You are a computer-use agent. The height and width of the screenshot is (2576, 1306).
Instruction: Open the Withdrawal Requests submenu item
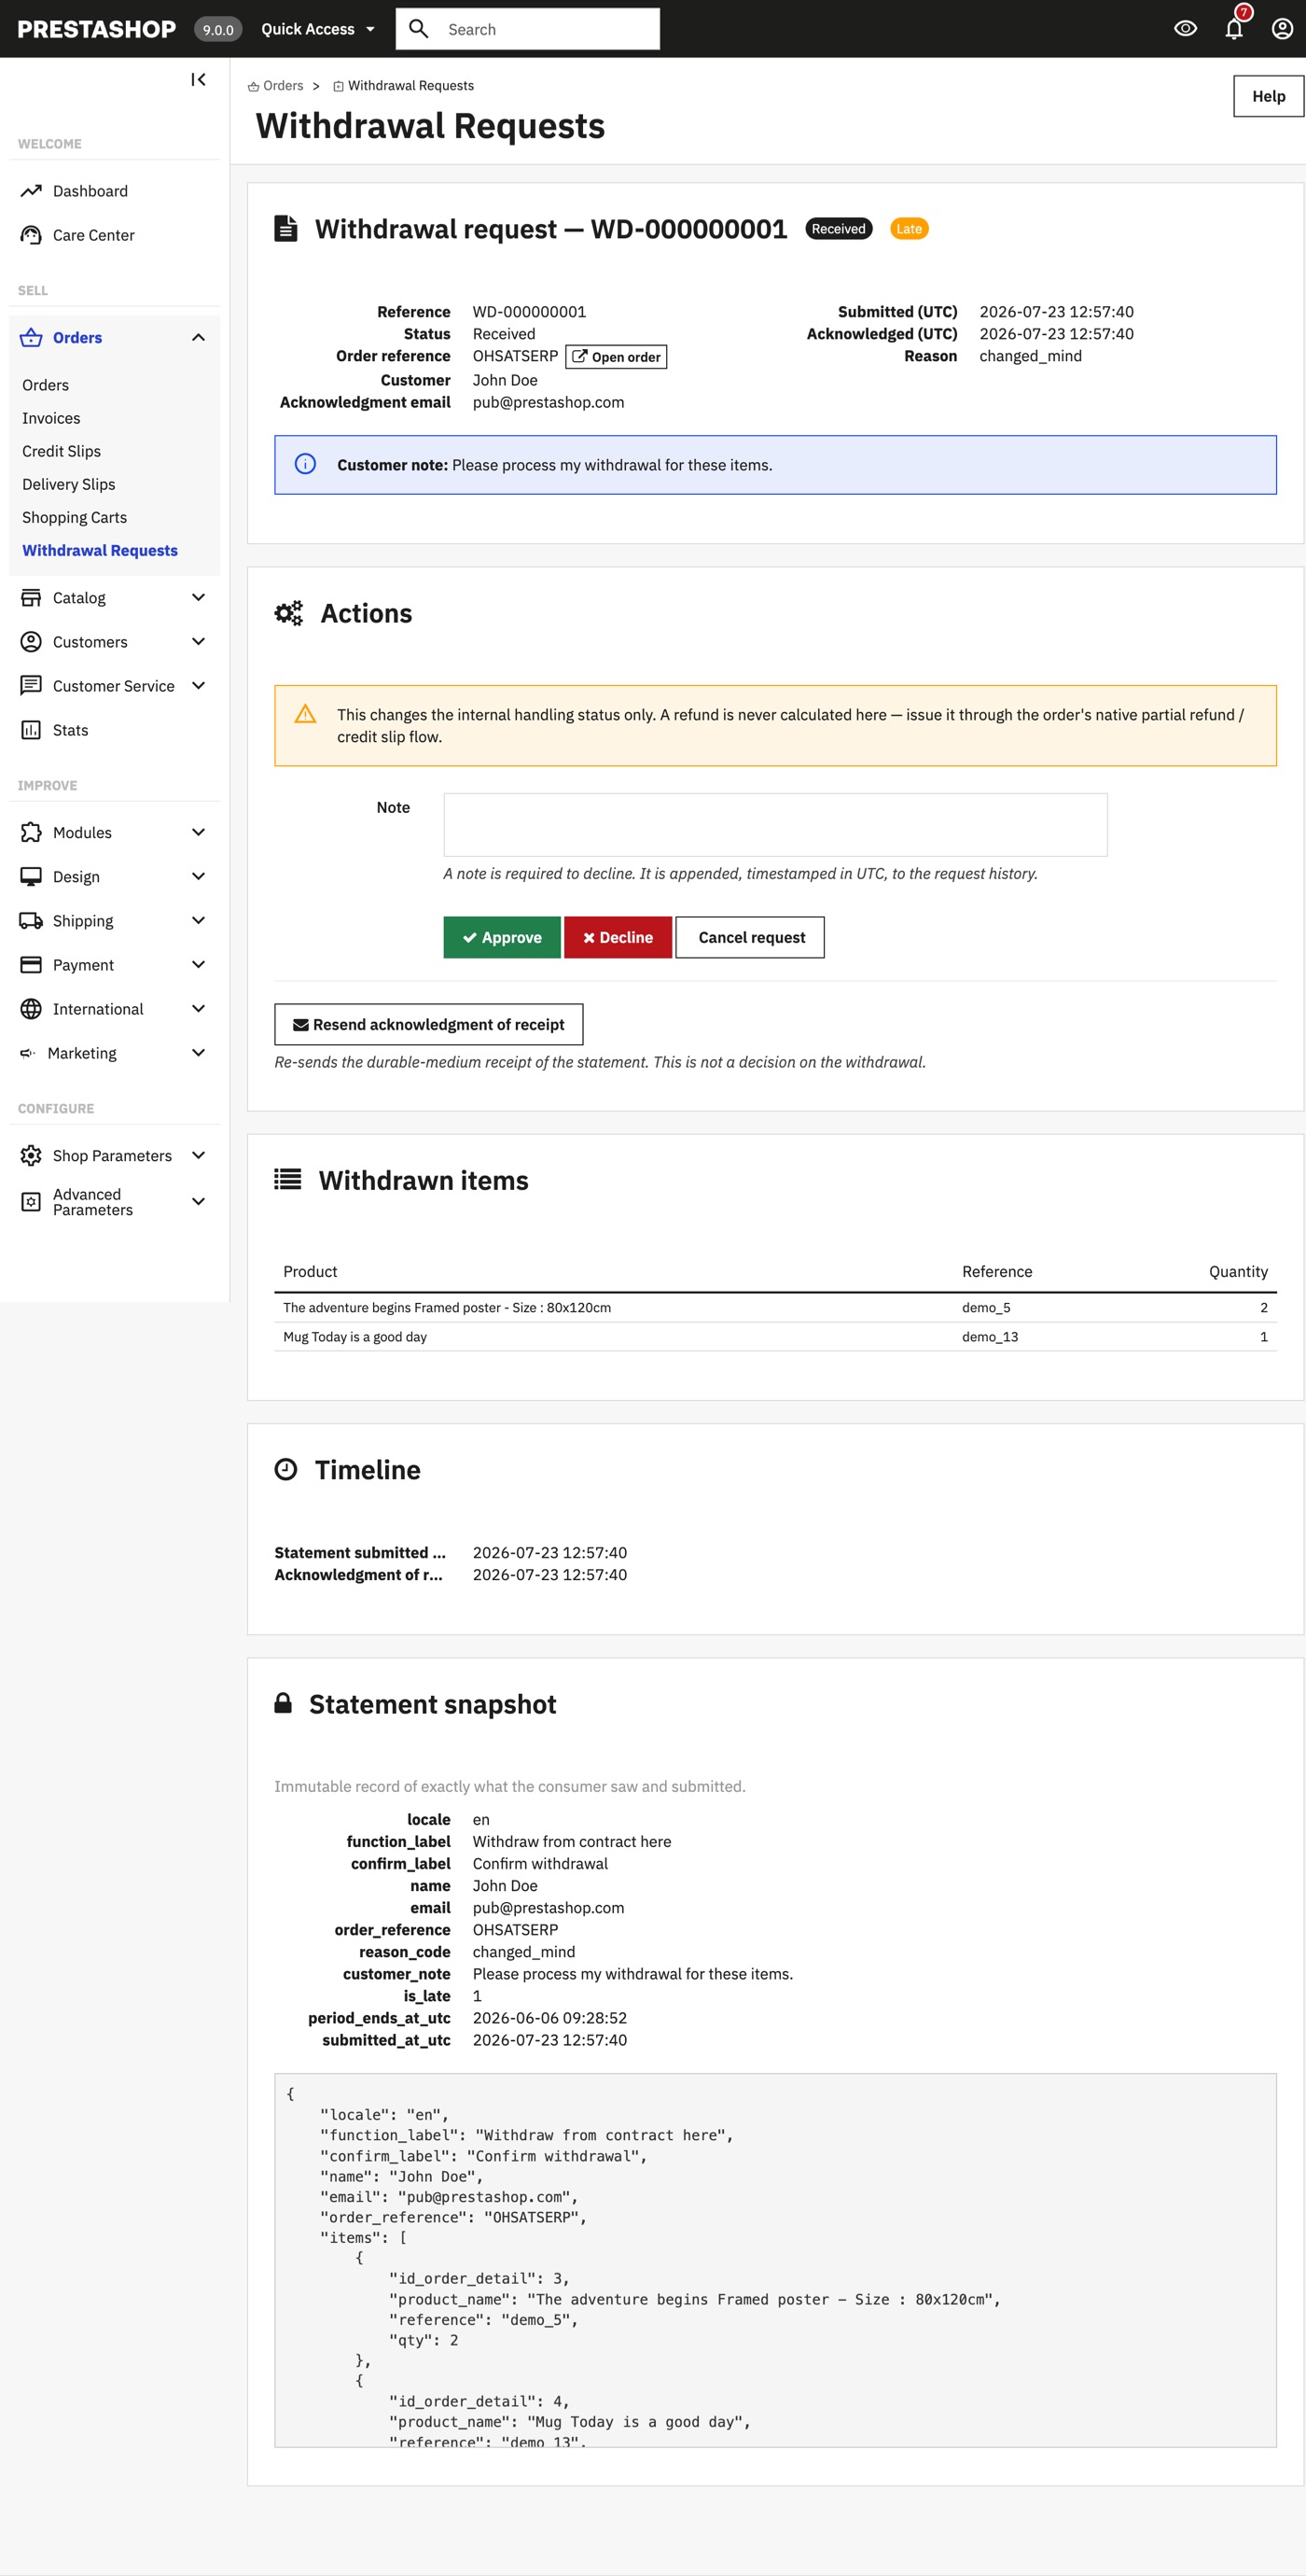point(100,550)
